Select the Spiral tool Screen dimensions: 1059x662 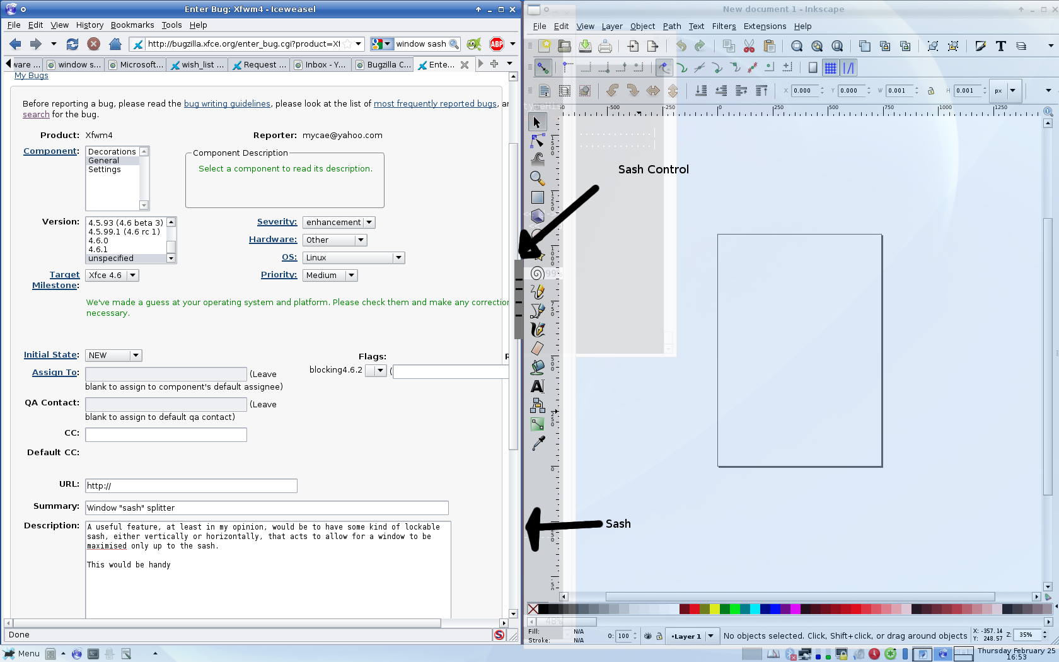pyautogui.click(x=537, y=273)
